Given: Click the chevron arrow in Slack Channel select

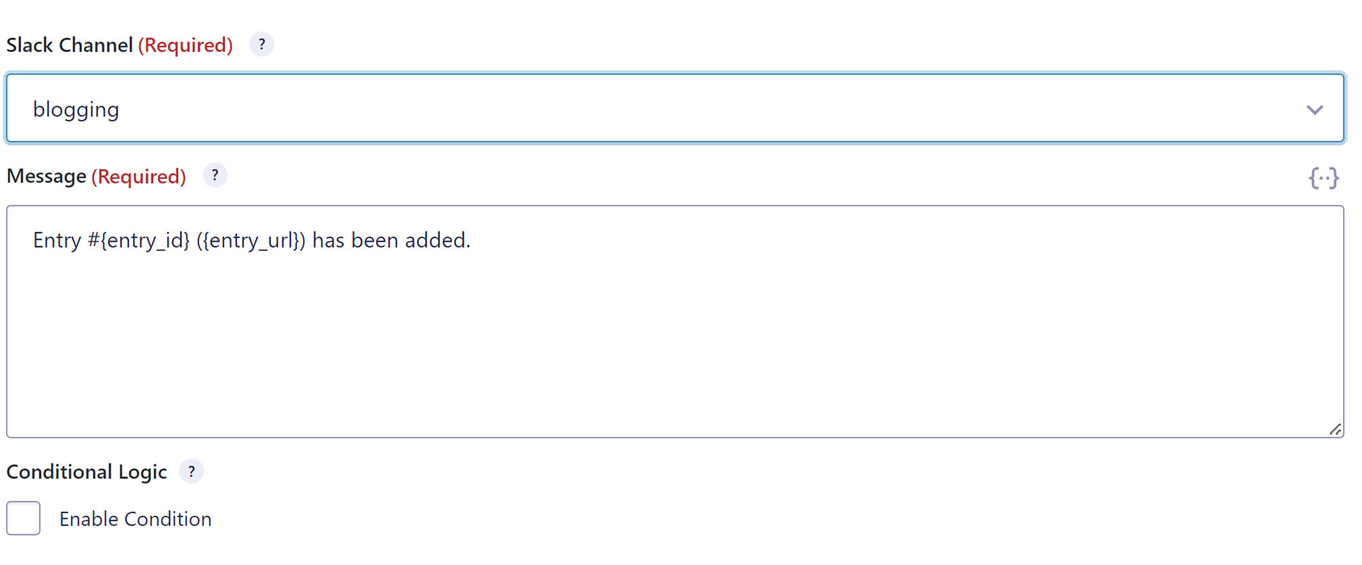Looking at the screenshot, I should [x=1314, y=110].
